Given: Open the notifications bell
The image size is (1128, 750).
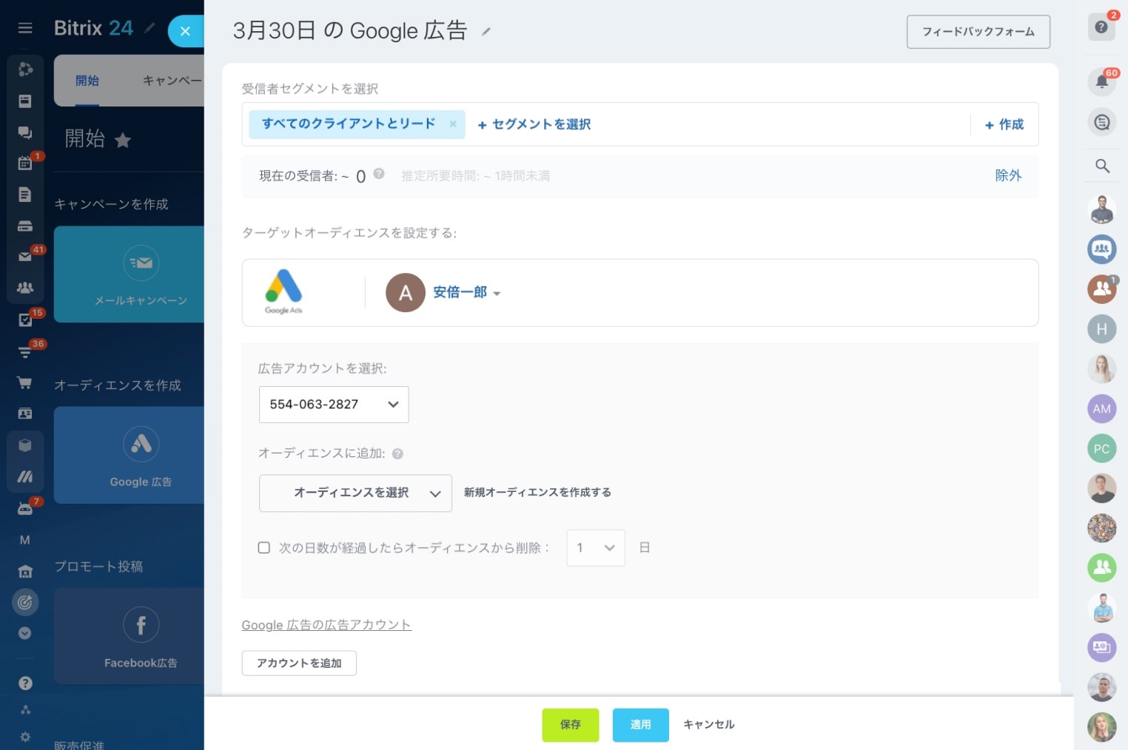Looking at the screenshot, I should [1101, 82].
